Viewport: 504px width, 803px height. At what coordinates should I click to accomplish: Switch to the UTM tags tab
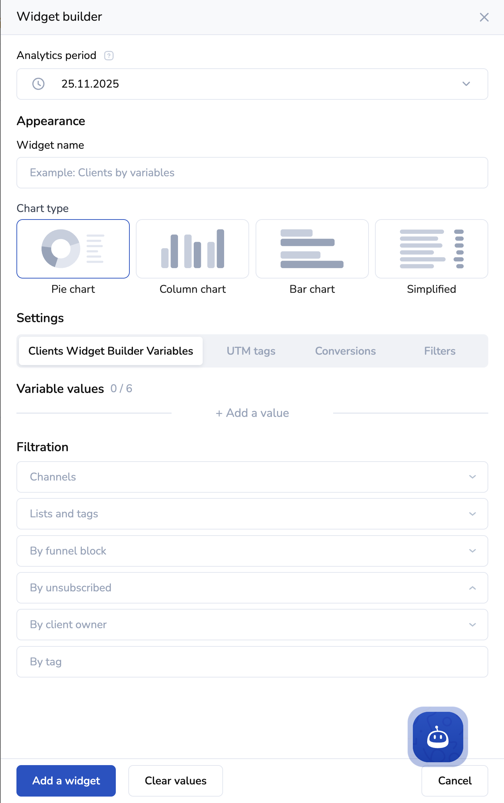click(251, 351)
